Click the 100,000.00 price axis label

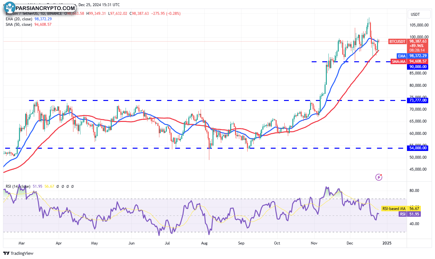point(419,37)
